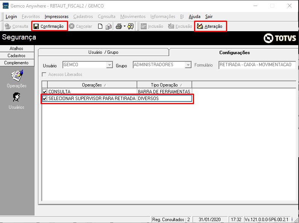
Task: Minimize the Gemco Anywhere window
Action: (x=255, y=6)
